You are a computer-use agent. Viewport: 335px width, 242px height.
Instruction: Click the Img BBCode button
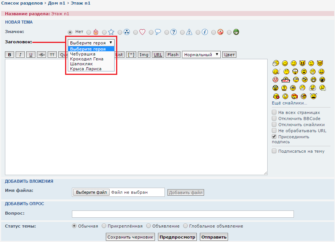144,55
